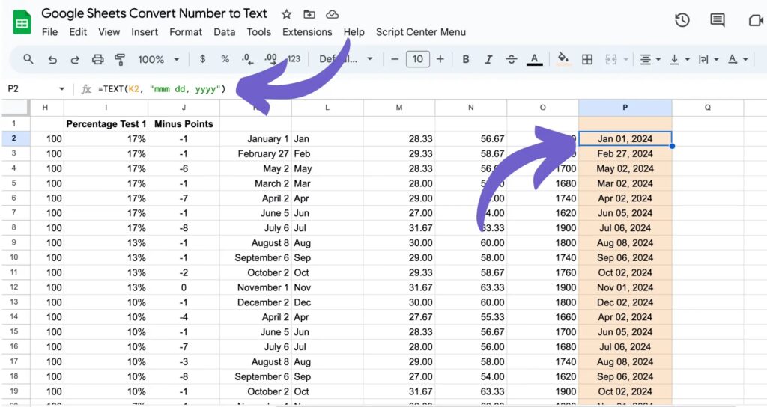Click the borders icon
Image resolution: width=767 pixels, height=407 pixels.
point(588,59)
